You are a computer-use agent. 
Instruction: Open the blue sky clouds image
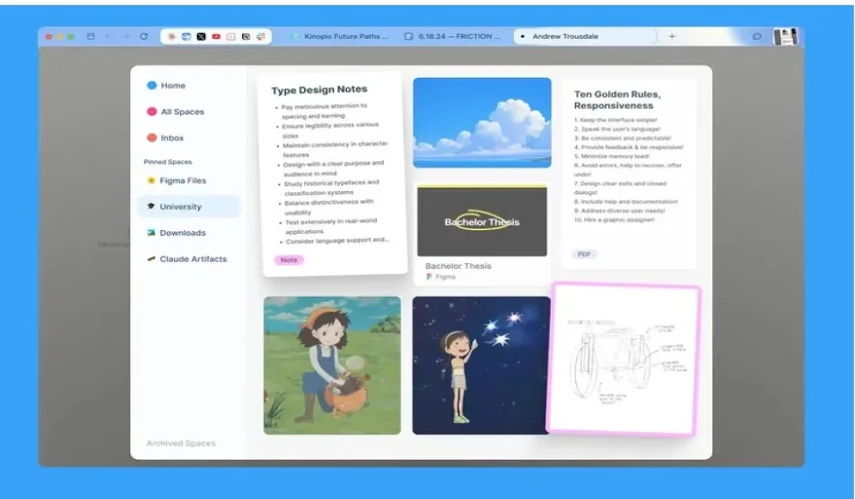point(482,122)
